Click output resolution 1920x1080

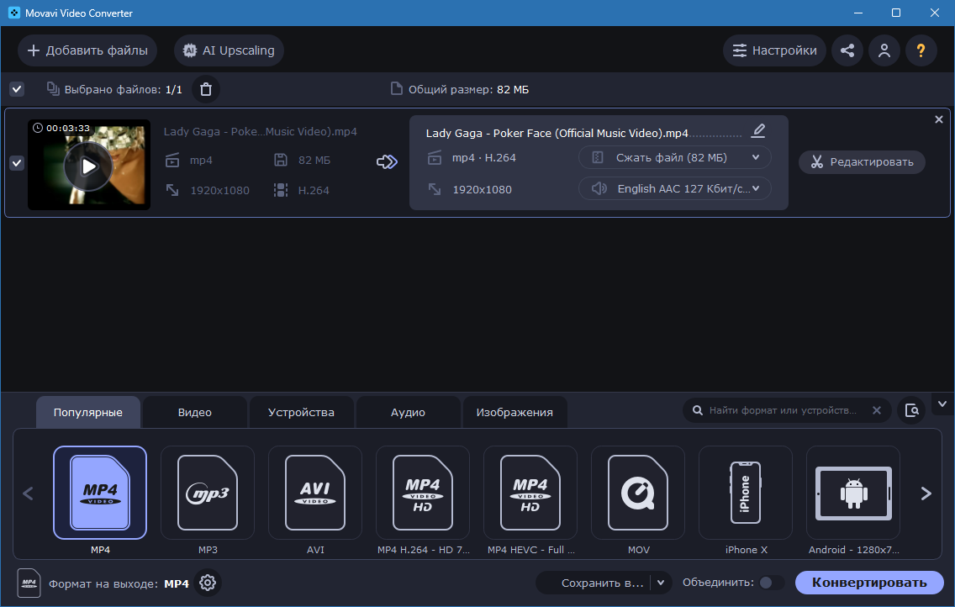(x=482, y=189)
